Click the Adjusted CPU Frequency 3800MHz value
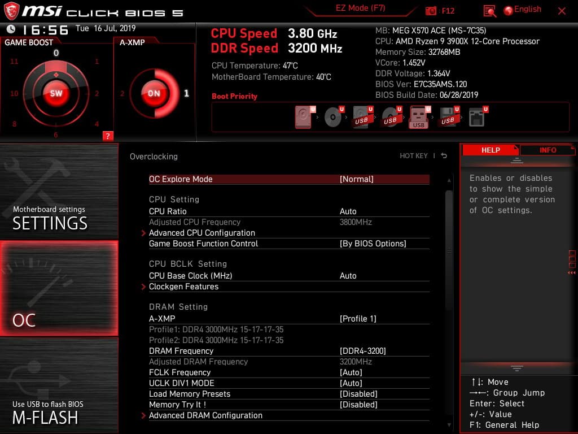The height and width of the screenshot is (434, 578). (x=356, y=222)
